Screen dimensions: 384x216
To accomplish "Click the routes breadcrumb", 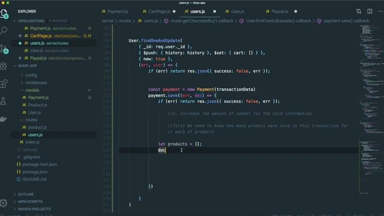I will click(x=125, y=21).
